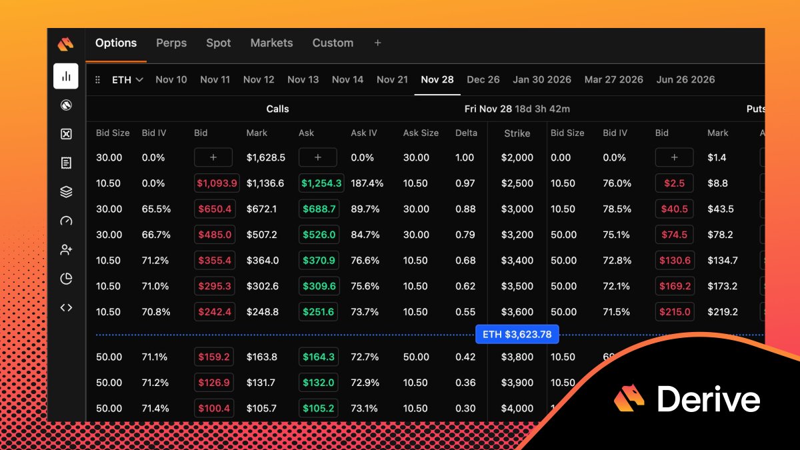Click call bid $295.3
800x450 pixels.
coord(214,286)
